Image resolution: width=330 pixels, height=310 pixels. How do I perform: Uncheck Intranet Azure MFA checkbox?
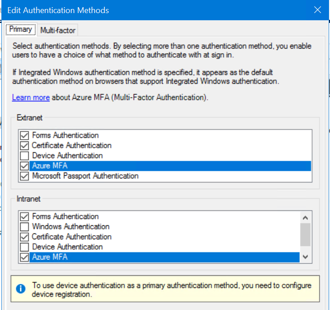pyautogui.click(x=24, y=257)
